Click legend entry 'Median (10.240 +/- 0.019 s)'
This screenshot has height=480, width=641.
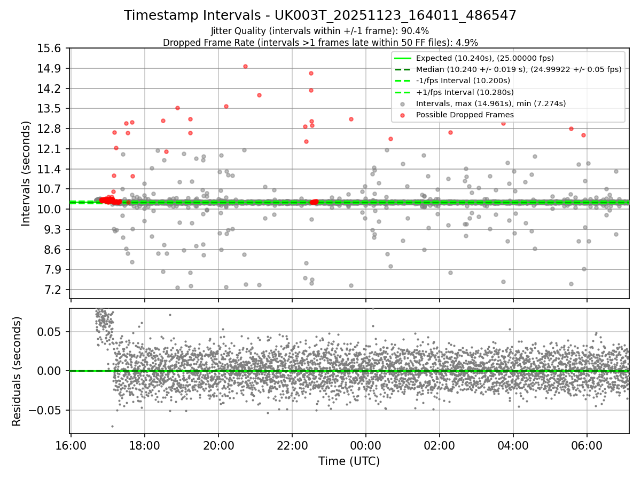[x=519, y=69]
